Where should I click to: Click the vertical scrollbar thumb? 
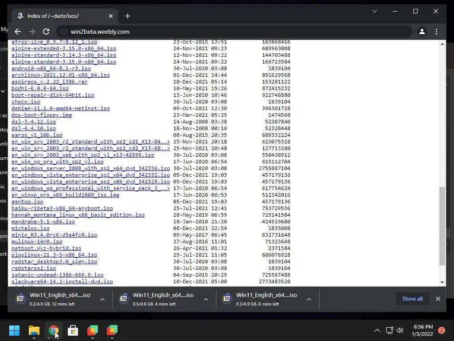[442, 226]
